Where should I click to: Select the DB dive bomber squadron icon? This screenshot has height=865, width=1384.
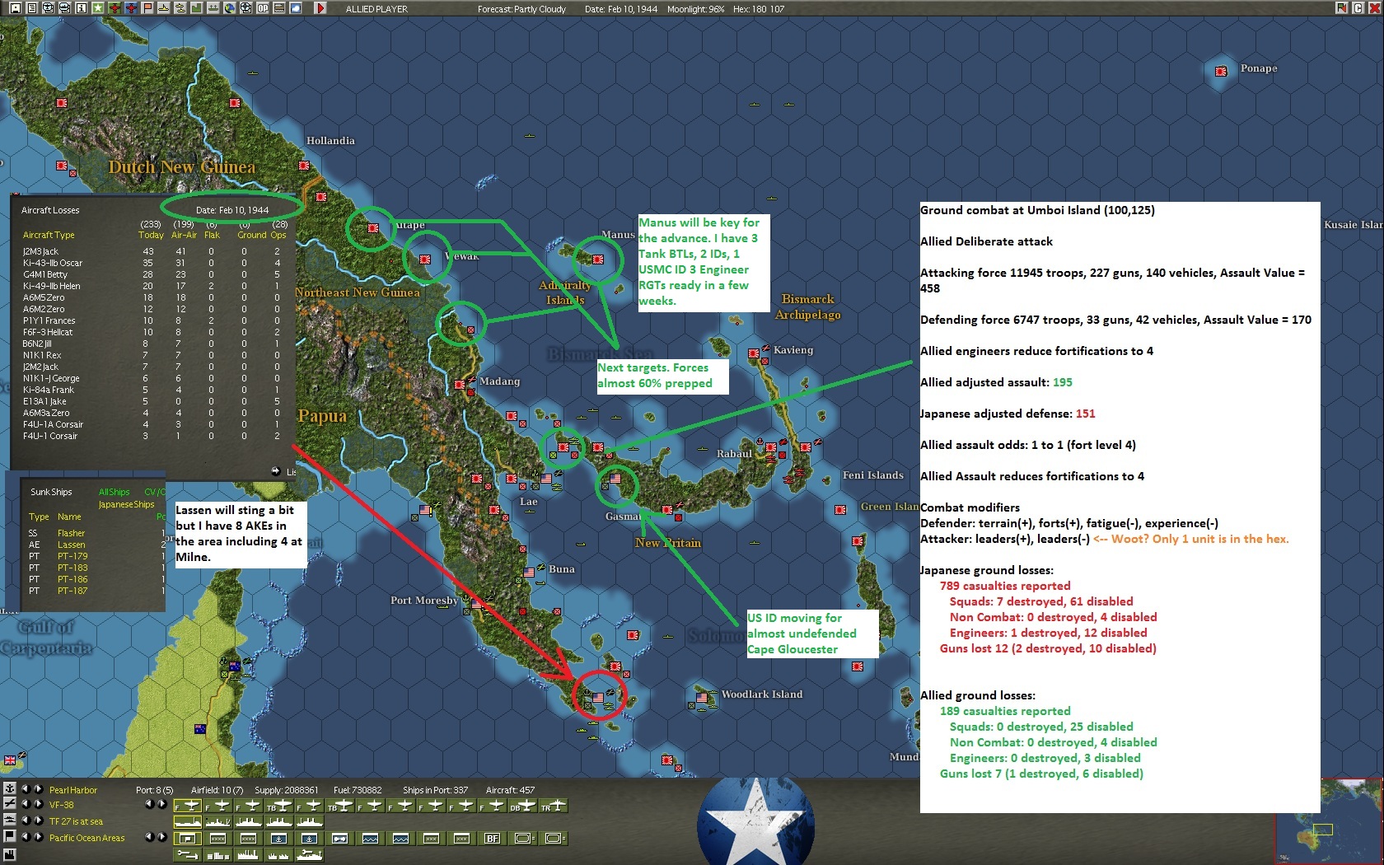click(x=522, y=806)
